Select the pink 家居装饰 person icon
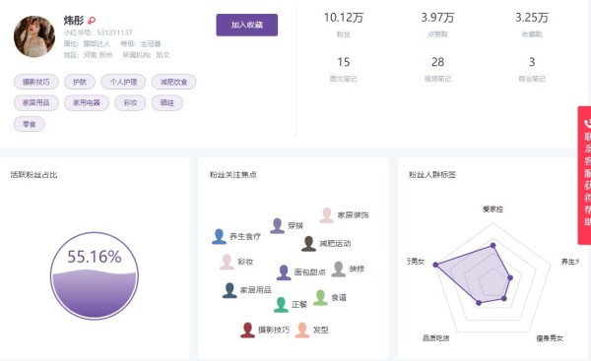591x361 pixels. point(326,215)
